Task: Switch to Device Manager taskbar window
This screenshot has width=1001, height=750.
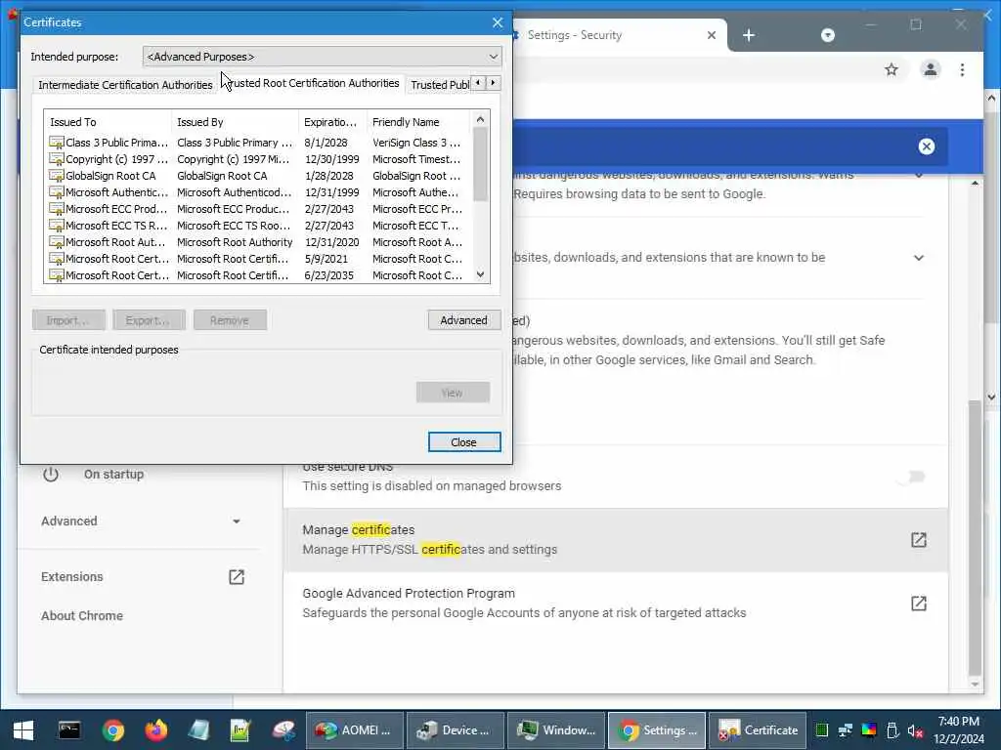Action: [x=456, y=730]
